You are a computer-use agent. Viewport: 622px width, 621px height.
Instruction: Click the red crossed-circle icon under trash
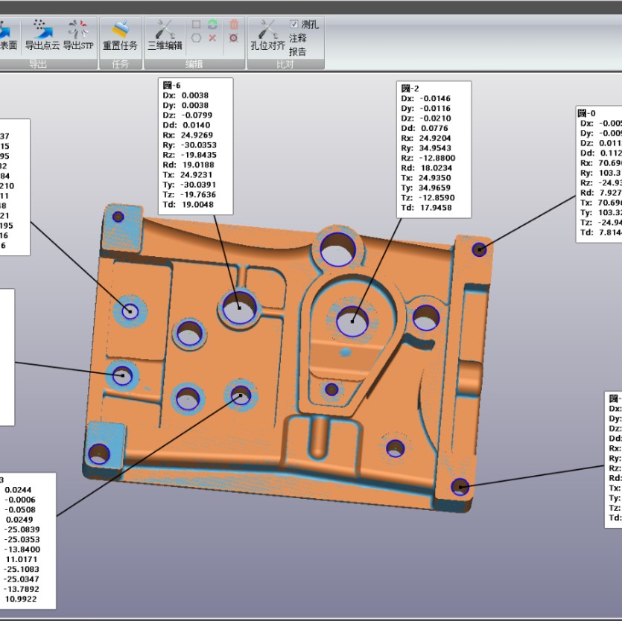(x=234, y=38)
